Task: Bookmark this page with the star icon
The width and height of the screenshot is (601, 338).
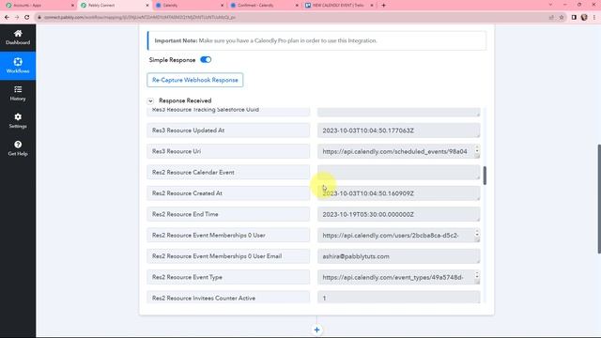Action: point(562,17)
